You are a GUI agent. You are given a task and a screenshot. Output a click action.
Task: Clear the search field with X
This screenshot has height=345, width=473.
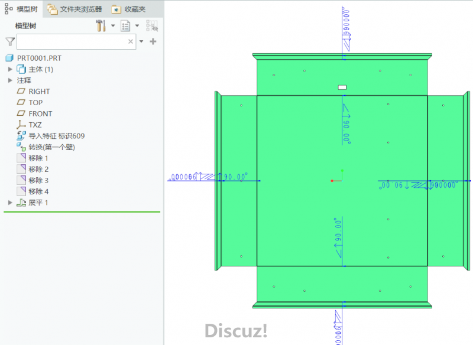pos(131,42)
